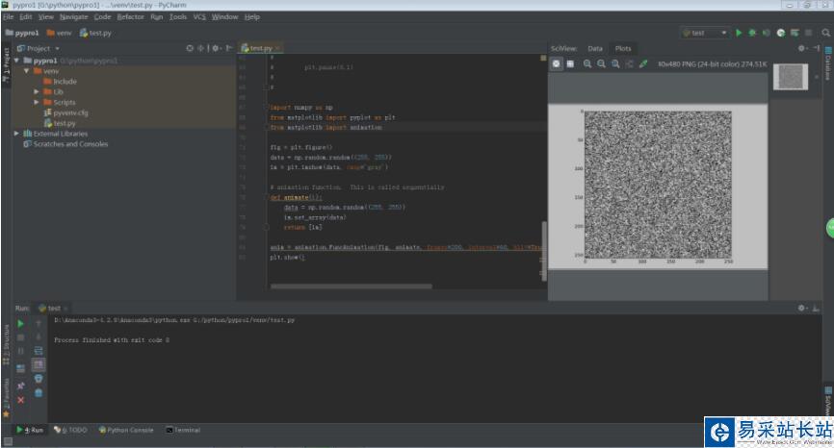
Task: Close the test.py editor tab
Action: point(277,48)
